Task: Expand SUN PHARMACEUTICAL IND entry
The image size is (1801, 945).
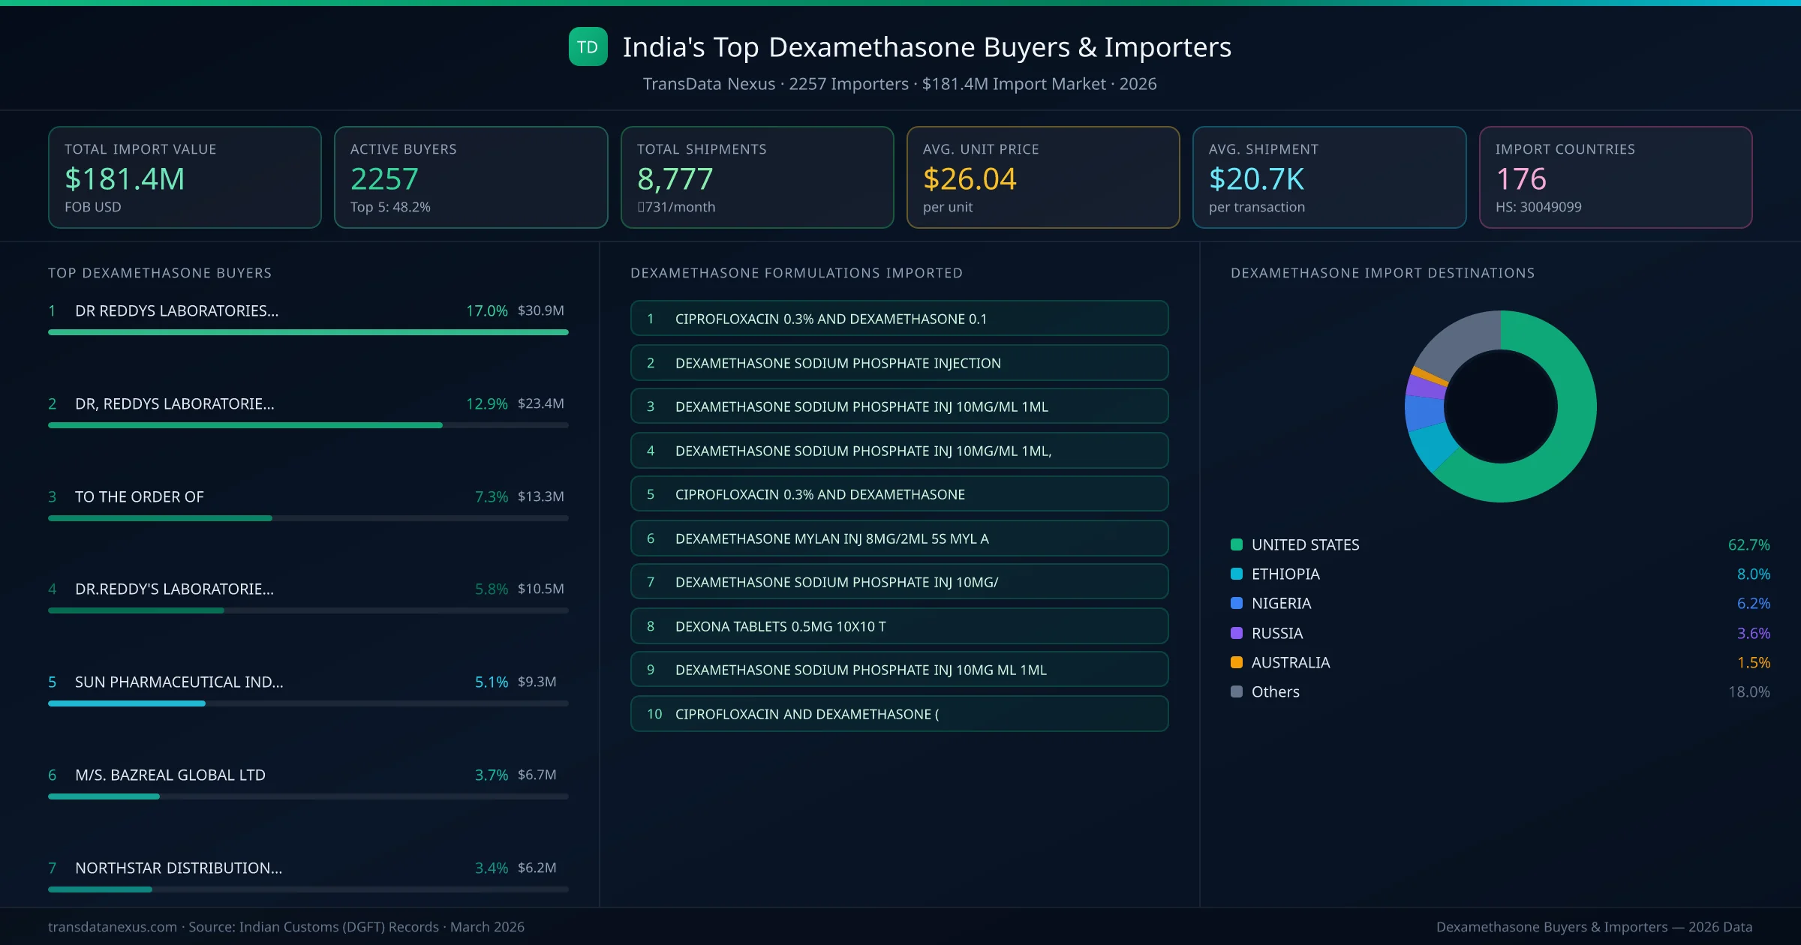Action: [x=179, y=682]
